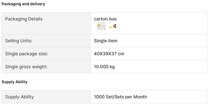
Task: Click the 'cm' unit after 40X39X37
Action: (x=121, y=54)
